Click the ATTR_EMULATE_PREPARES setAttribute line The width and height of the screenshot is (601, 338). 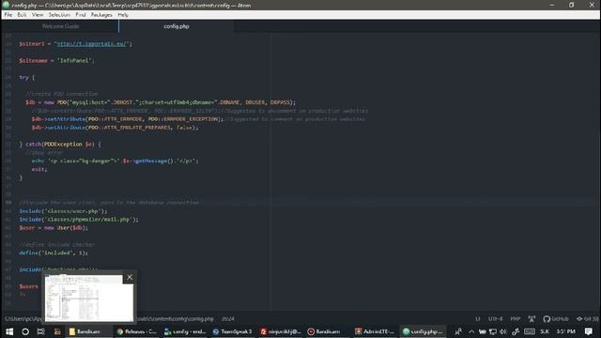coord(115,128)
